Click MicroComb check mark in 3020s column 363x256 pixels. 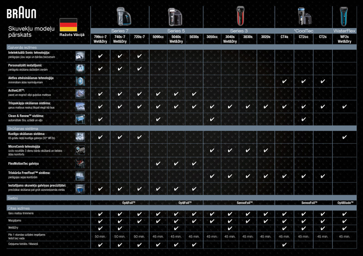(x=266, y=150)
